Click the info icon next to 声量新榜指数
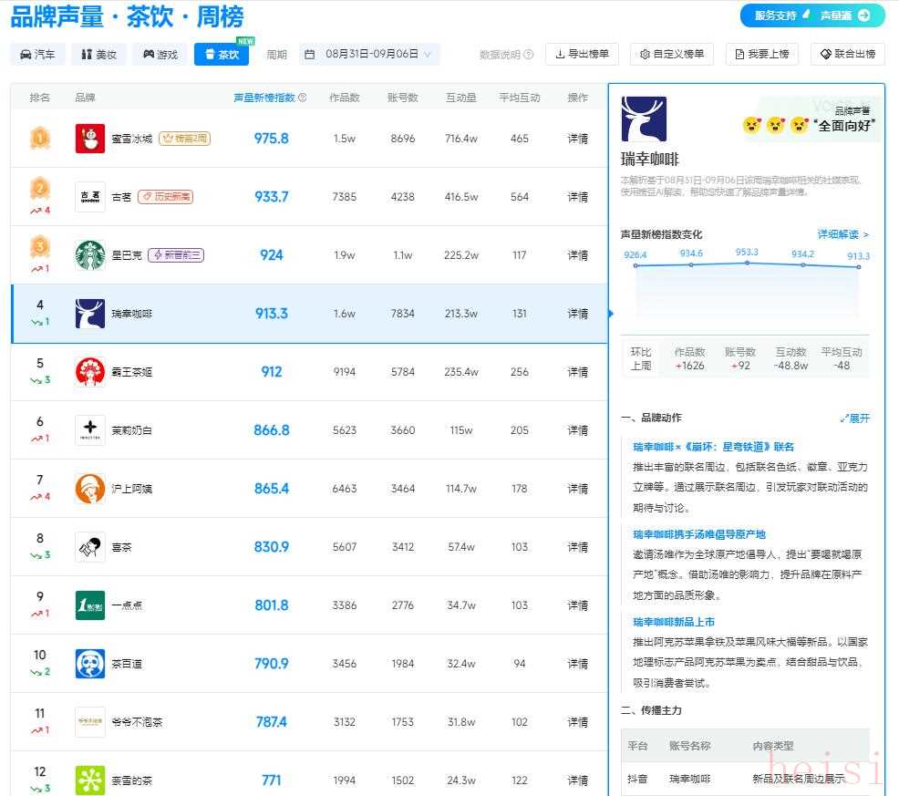Screen dimensions: 899x796 pos(302,98)
